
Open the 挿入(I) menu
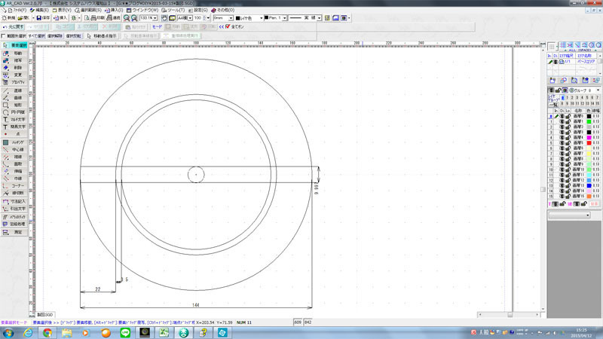(x=115, y=10)
